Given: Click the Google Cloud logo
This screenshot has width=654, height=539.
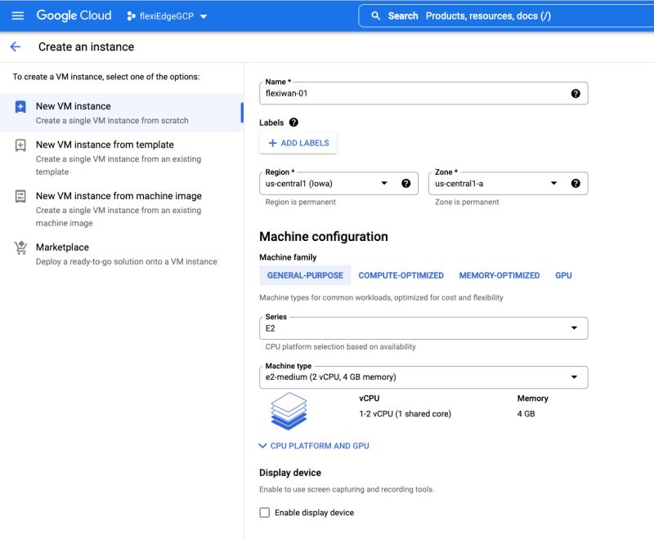Looking at the screenshot, I should (74, 15).
